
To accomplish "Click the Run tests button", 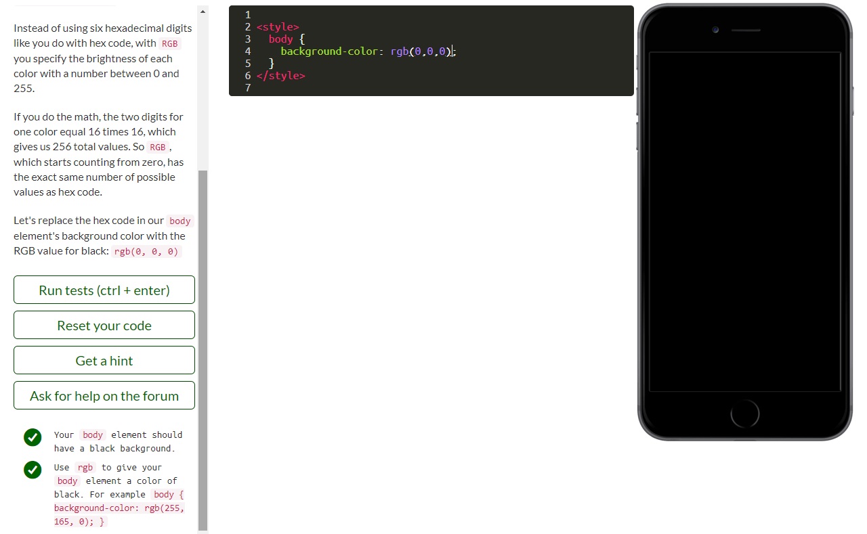I will (104, 290).
